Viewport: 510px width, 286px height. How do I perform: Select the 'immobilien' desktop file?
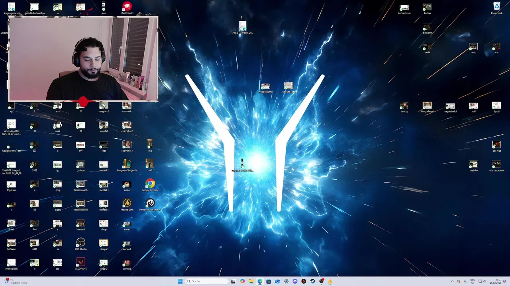click(11, 264)
